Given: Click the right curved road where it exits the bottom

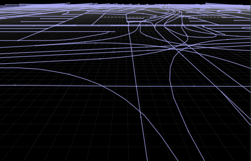Looking at the screenshot, I should click(x=203, y=159).
